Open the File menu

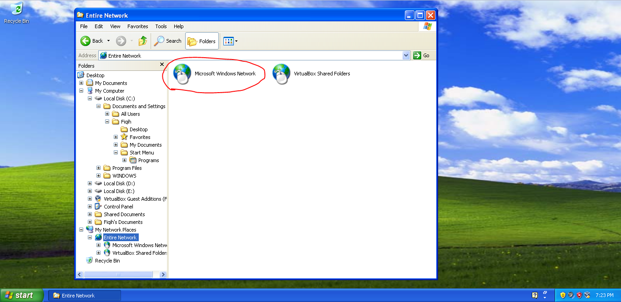pyautogui.click(x=84, y=26)
